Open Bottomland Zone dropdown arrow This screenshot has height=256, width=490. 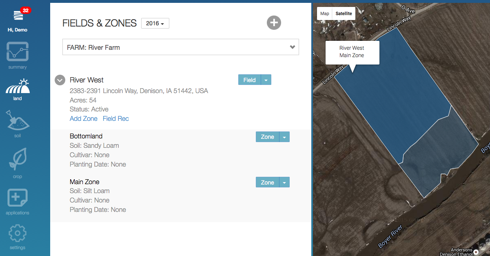pyautogui.click(x=284, y=137)
